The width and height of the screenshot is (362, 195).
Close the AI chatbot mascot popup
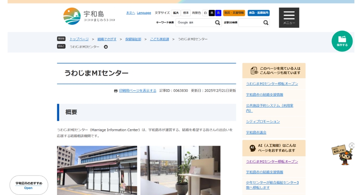[x=352, y=146]
